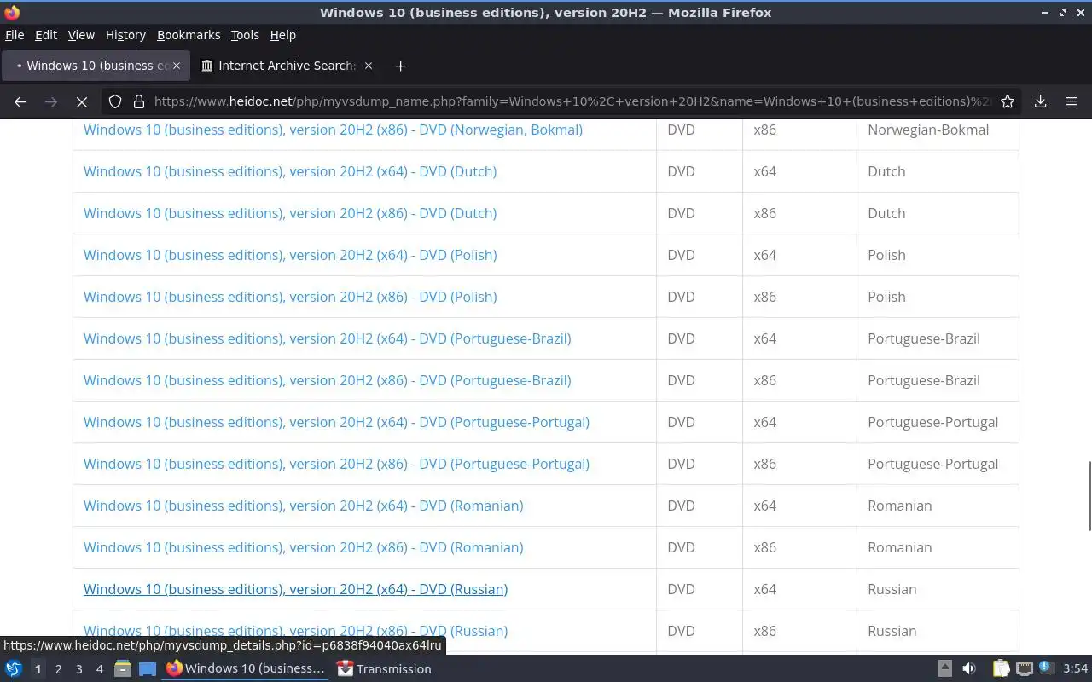The image size is (1092, 682).
Task: Select the Windows 10 (business editions) tab
Action: pyautogui.click(x=96, y=66)
